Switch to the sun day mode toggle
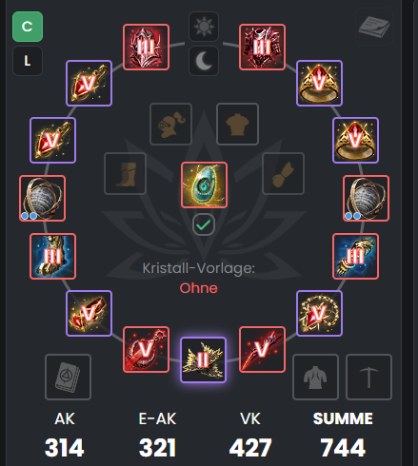The image size is (418, 466). coord(204,27)
